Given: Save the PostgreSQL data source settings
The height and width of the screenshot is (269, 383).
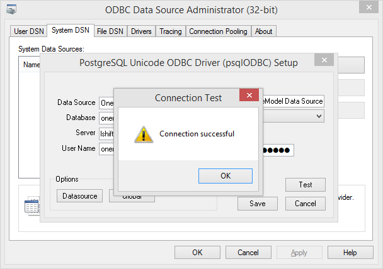Looking at the screenshot, I should click(258, 204).
